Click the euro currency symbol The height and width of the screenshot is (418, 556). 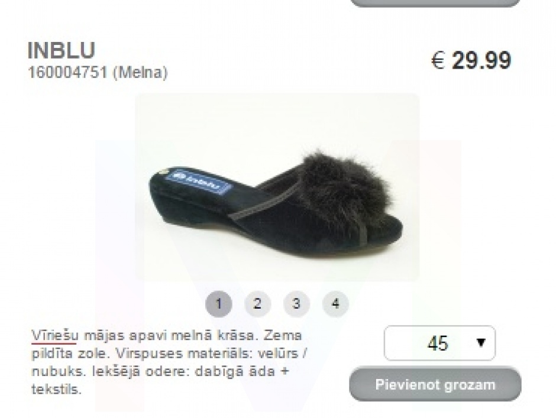click(x=438, y=60)
